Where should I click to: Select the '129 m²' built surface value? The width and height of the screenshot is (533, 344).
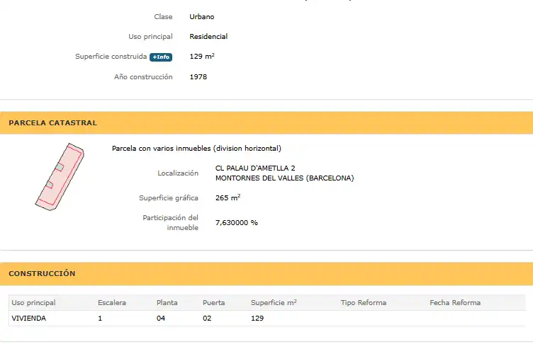202,57
